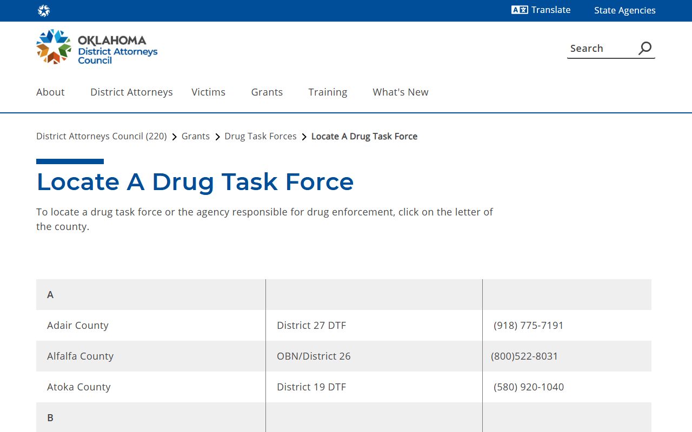Click the Locate A Drug Task Force breadcrumb
This screenshot has width=692, height=432.
click(x=364, y=136)
